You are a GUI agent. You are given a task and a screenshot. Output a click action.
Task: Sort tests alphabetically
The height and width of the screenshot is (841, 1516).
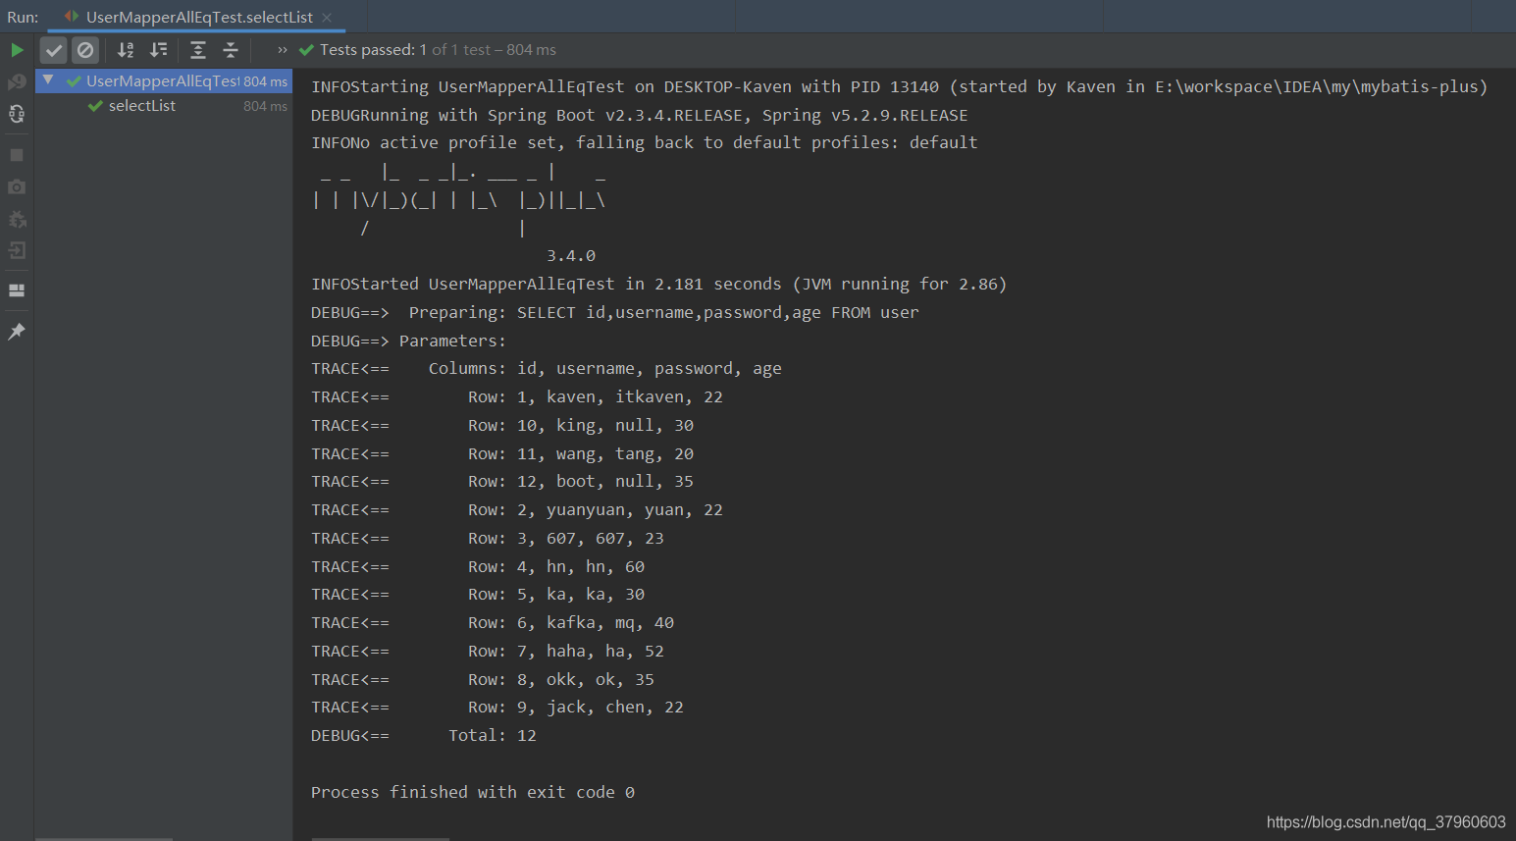click(126, 50)
